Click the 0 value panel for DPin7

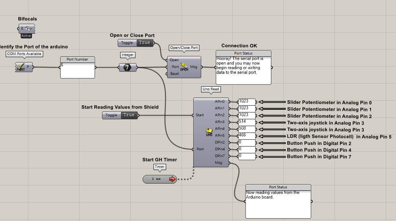click(247, 156)
